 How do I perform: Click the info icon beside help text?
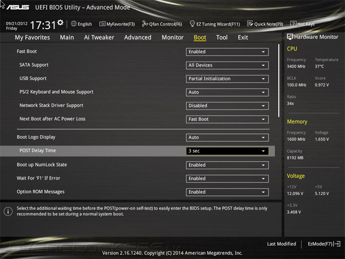[8, 212]
